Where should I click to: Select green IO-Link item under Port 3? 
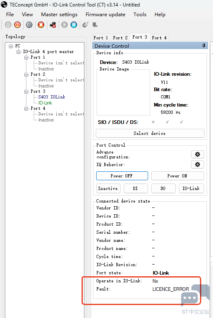tap(45, 103)
